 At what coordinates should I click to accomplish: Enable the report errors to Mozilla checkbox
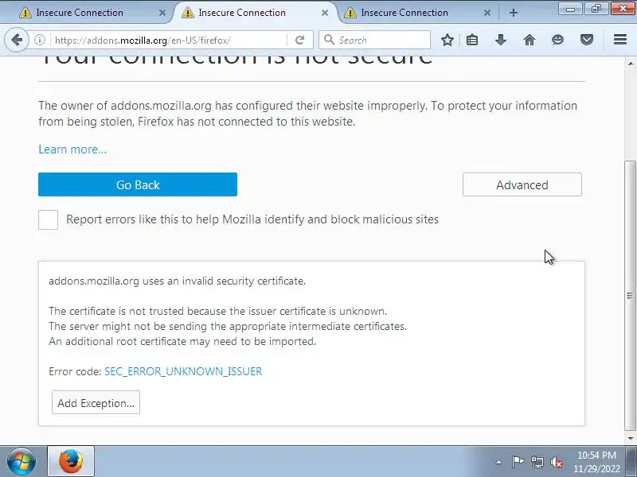(48, 220)
